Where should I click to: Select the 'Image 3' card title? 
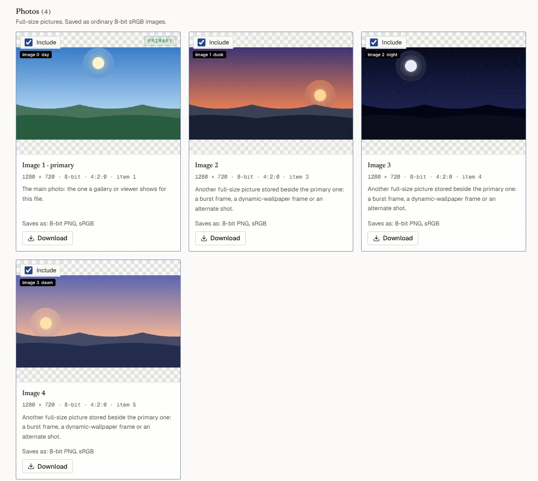(379, 165)
